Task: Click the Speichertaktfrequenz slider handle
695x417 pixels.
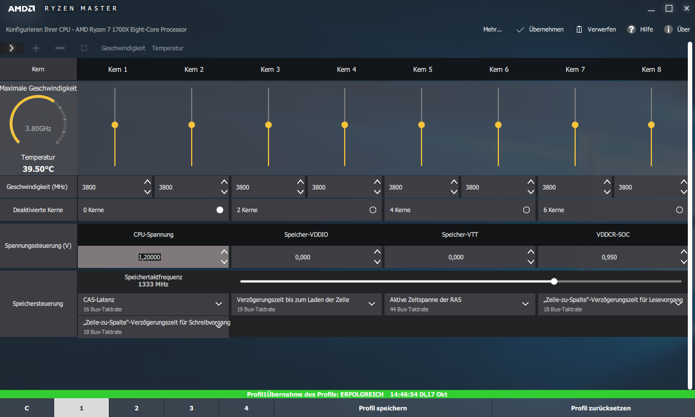Action: (x=554, y=281)
